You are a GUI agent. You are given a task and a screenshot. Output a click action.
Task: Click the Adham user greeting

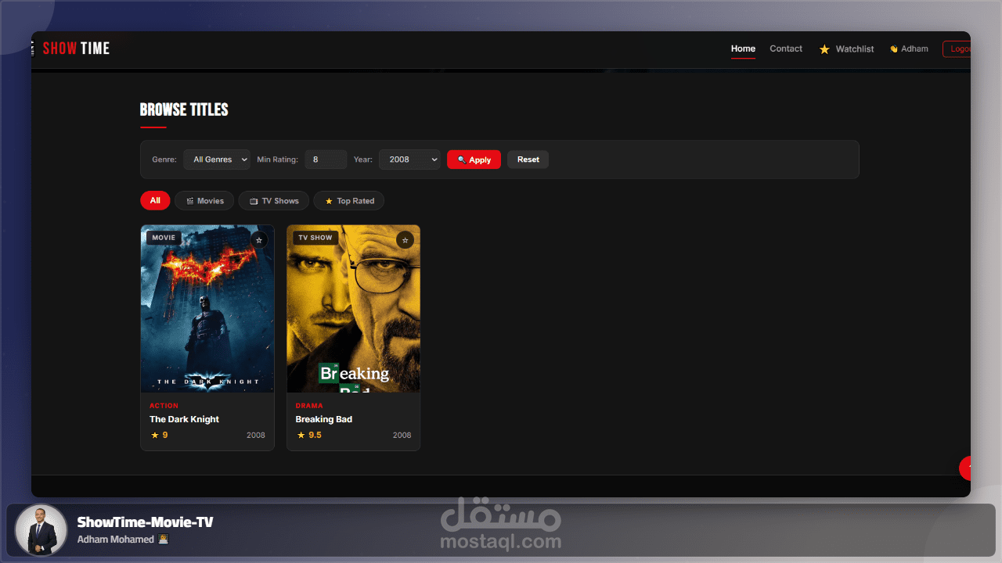point(909,48)
